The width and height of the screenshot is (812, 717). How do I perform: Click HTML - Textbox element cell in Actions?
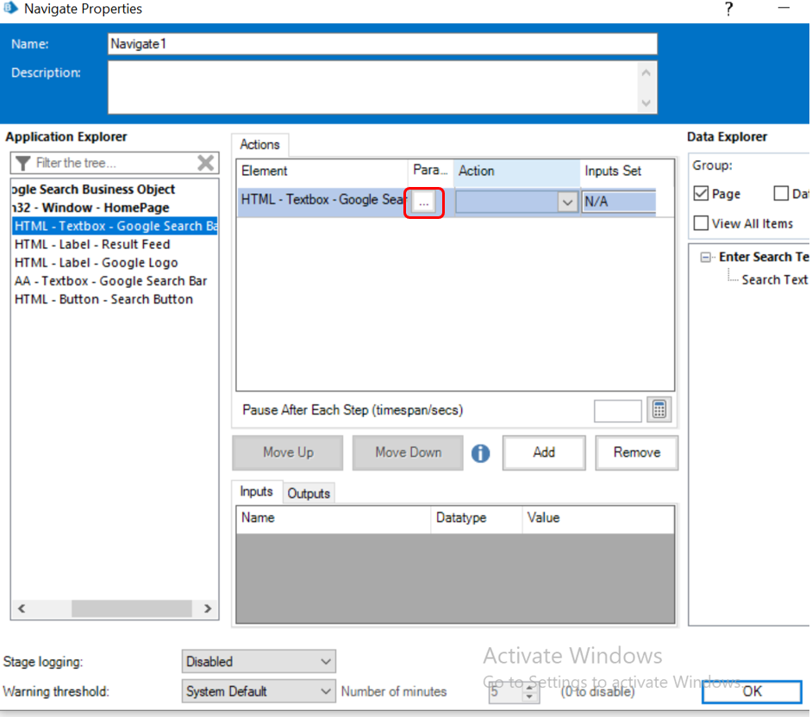tap(322, 200)
